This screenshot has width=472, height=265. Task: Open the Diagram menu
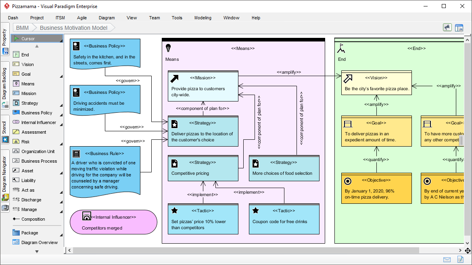click(x=107, y=18)
